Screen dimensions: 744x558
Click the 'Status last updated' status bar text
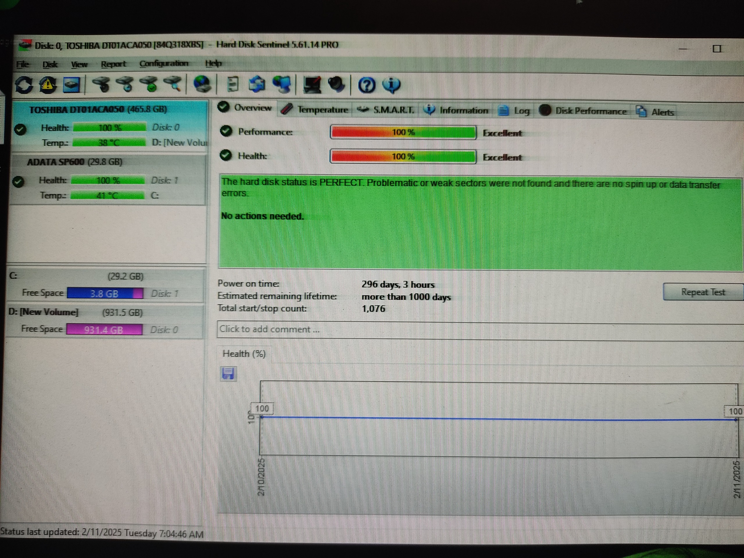102,533
